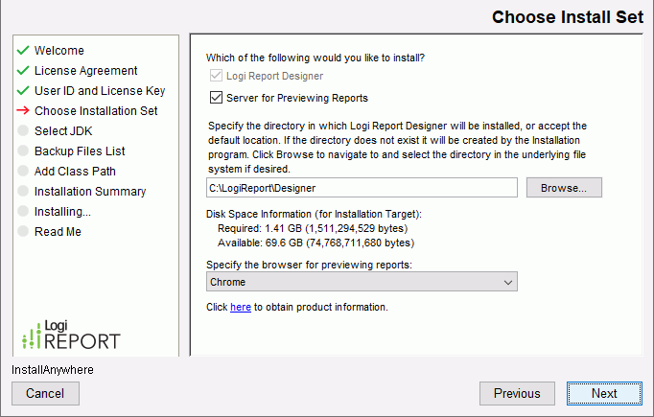654x417 pixels.
Task: Select the Installation Summary step label
Action: (90, 192)
